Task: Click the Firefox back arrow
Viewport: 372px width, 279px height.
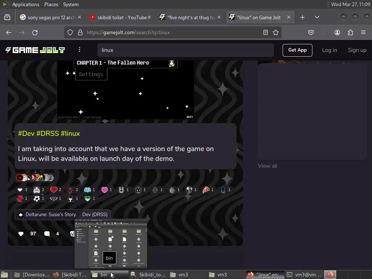Action: [9, 32]
